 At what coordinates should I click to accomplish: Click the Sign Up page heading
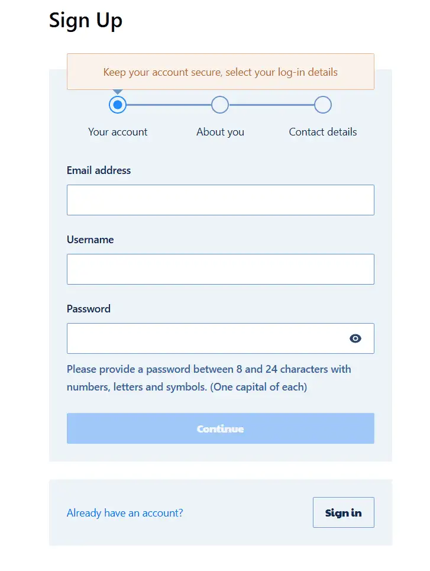(86, 21)
